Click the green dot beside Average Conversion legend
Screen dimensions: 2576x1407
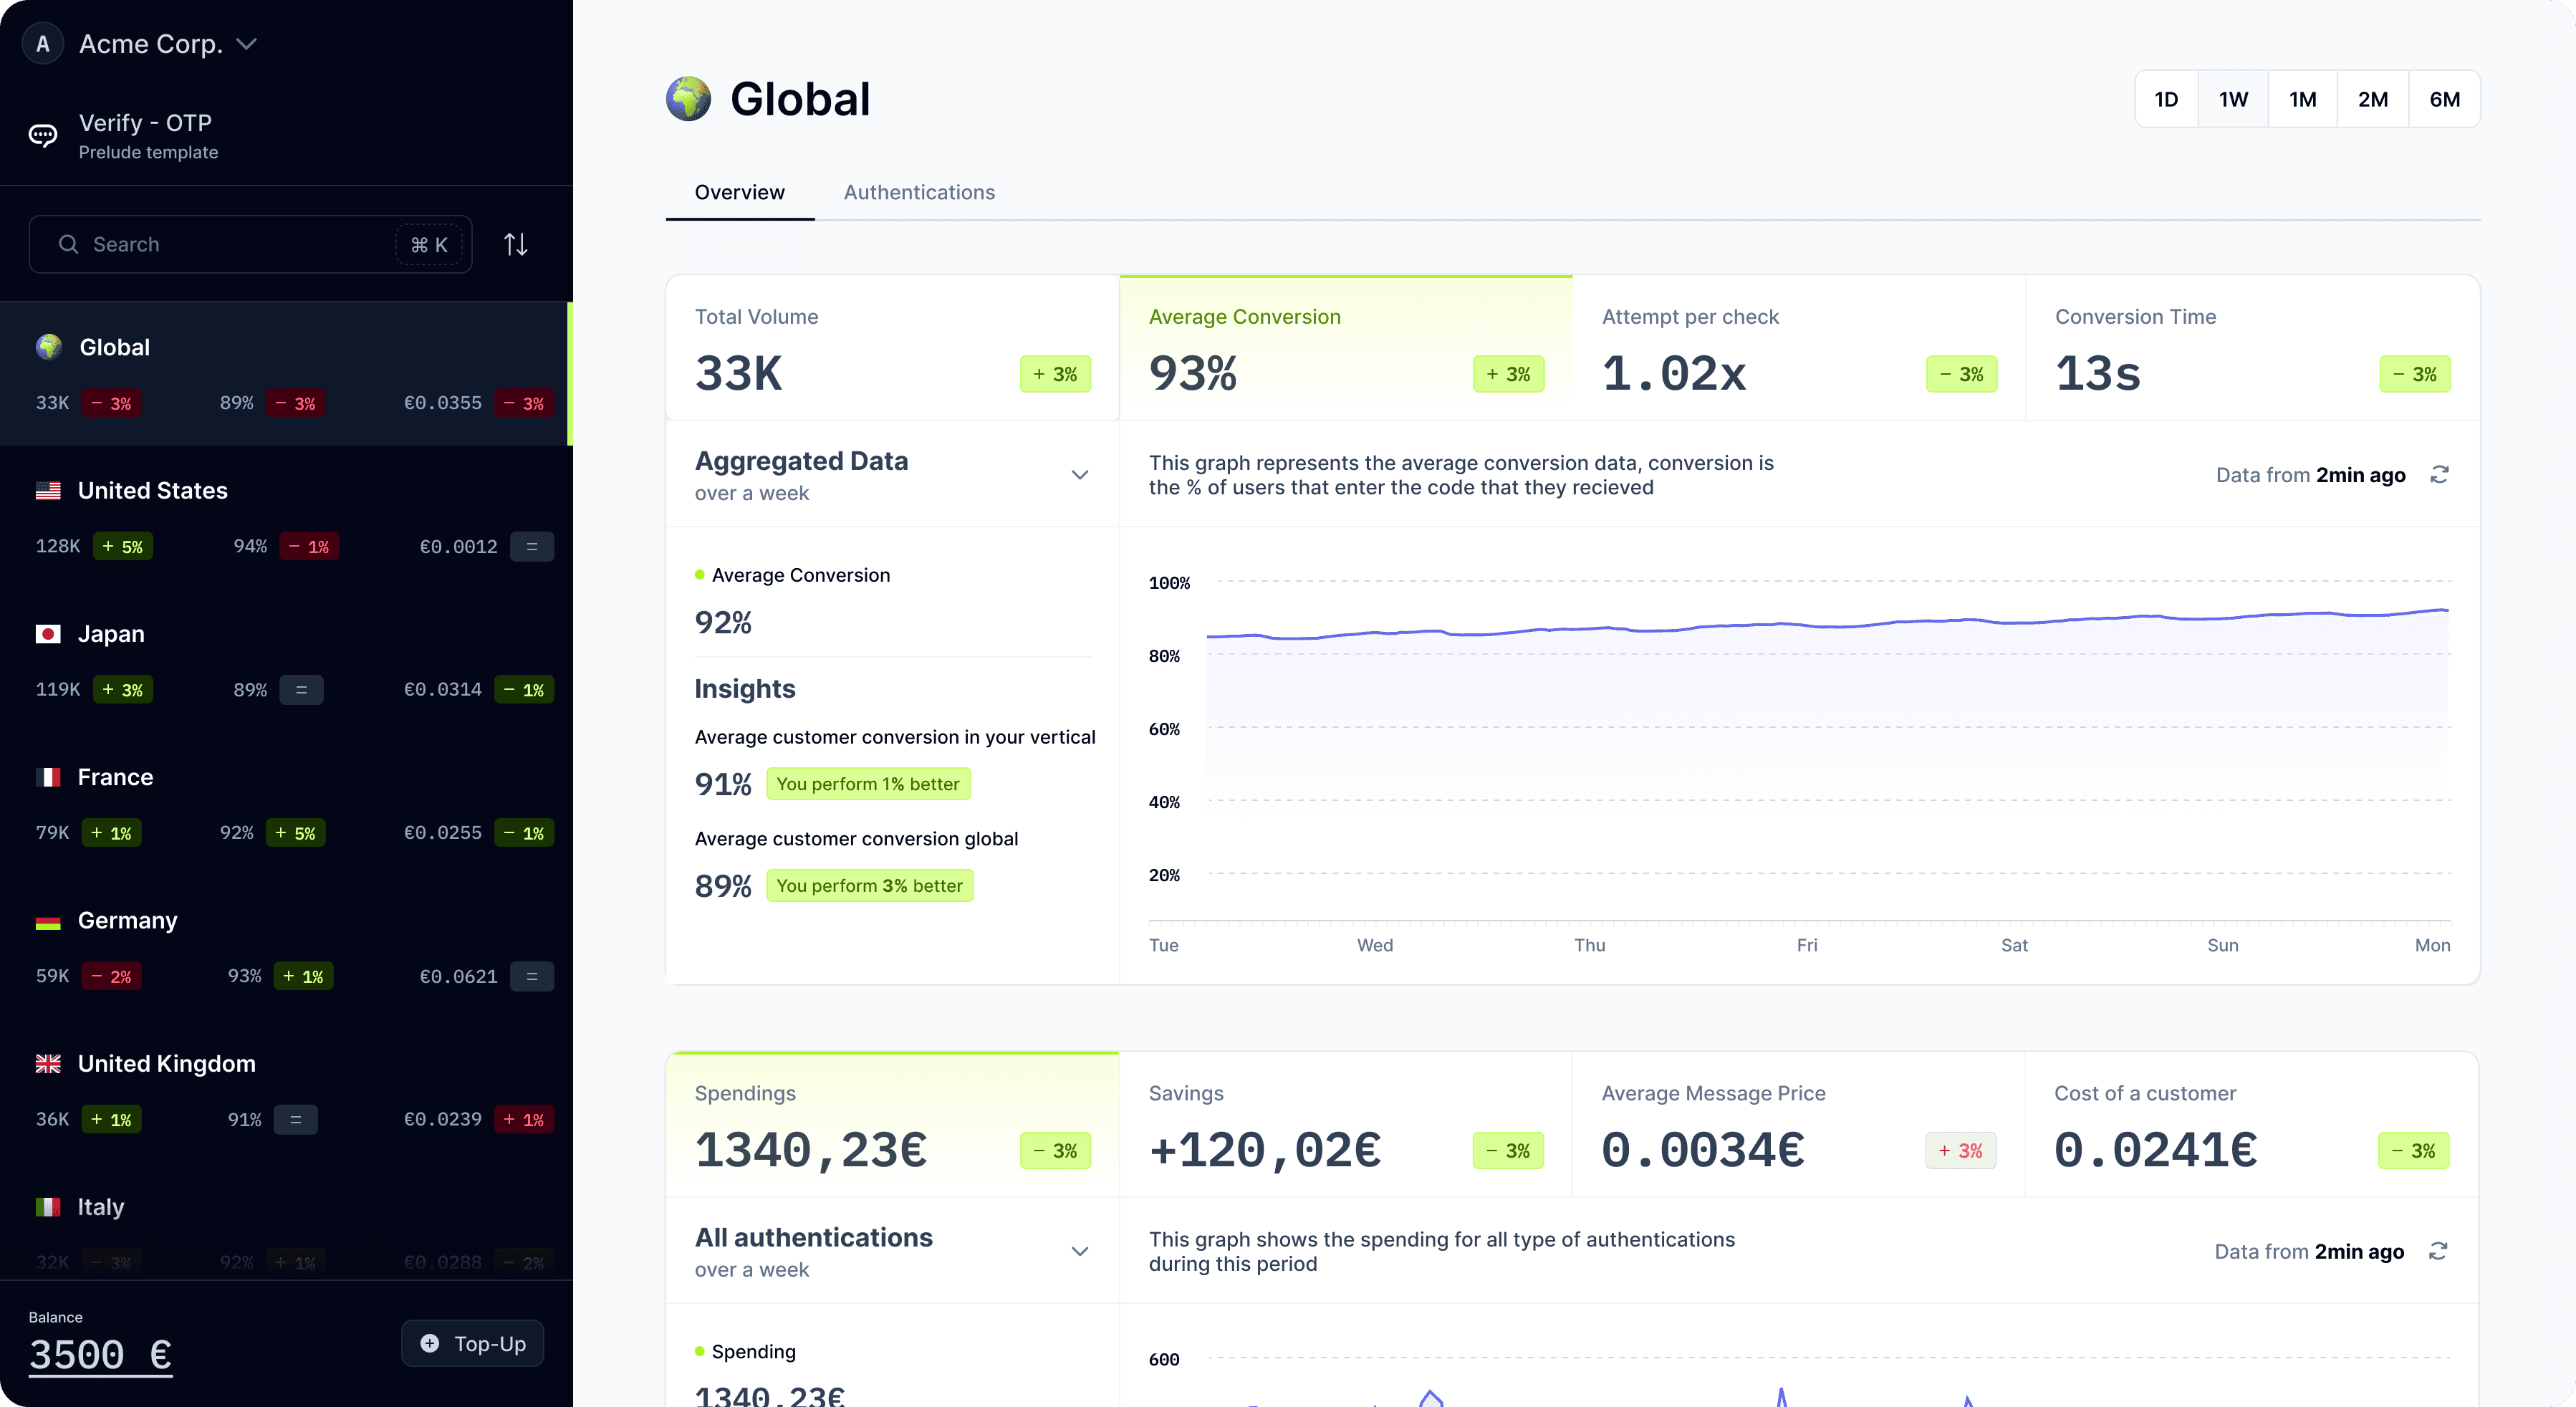[x=700, y=575]
